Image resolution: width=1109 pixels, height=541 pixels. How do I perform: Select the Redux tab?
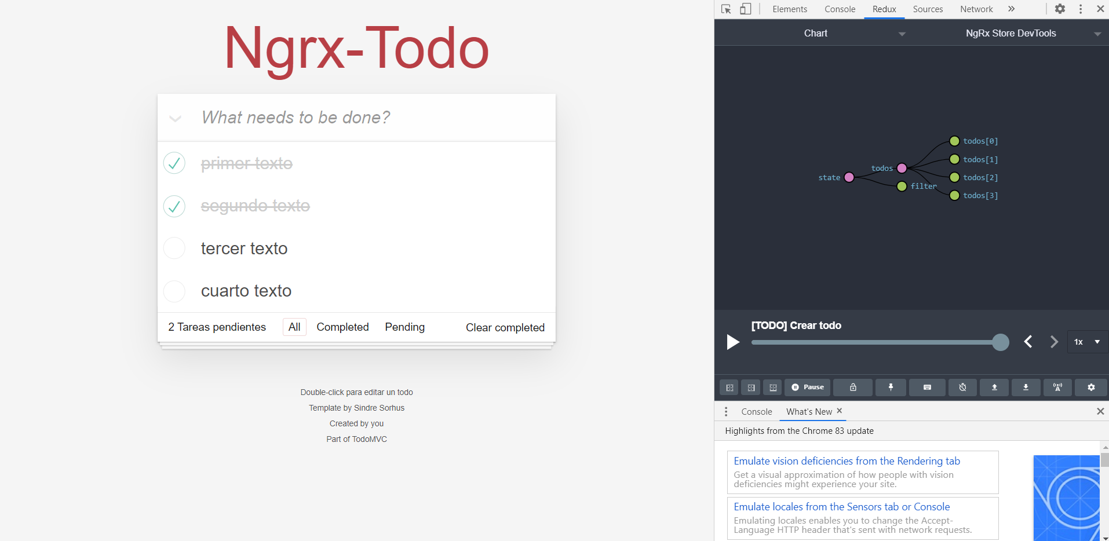[x=884, y=9]
